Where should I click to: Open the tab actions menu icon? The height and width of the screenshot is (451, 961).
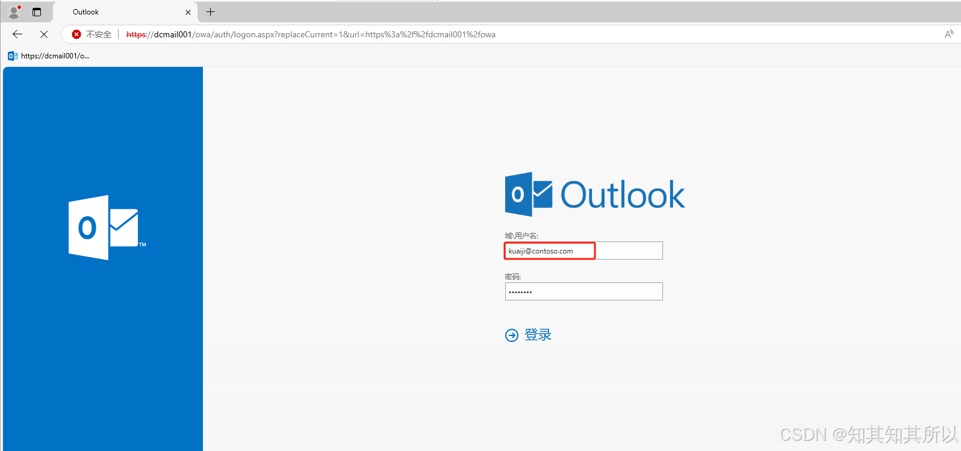[37, 12]
